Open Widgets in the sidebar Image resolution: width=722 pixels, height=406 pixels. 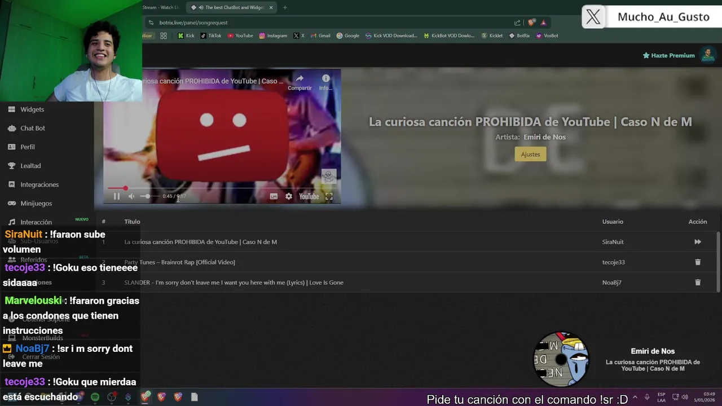[x=32, y=109]
